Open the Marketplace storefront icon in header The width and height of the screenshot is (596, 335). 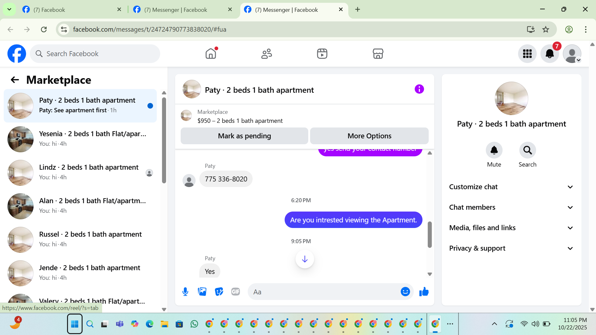coord(378,54)
